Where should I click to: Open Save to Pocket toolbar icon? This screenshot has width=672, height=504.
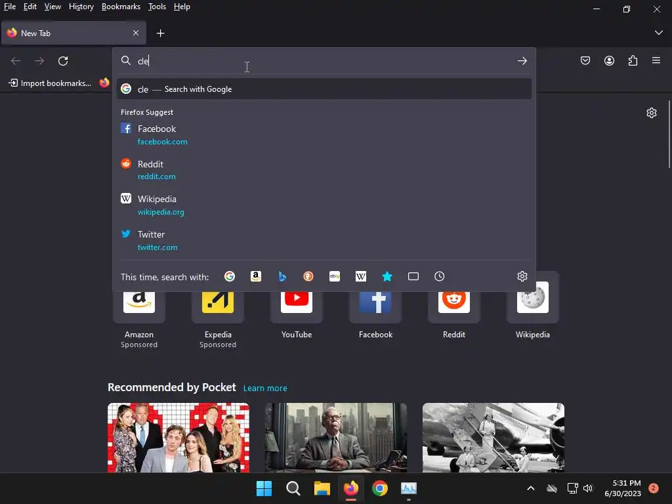point(585,61)
